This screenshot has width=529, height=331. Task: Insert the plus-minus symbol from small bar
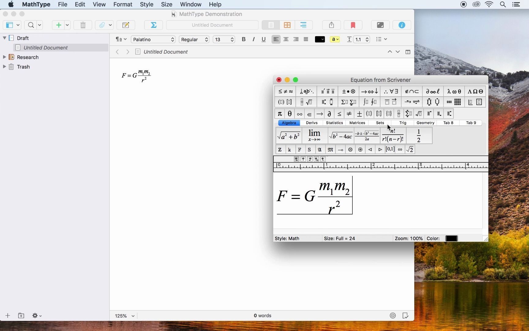pos(359,114)
